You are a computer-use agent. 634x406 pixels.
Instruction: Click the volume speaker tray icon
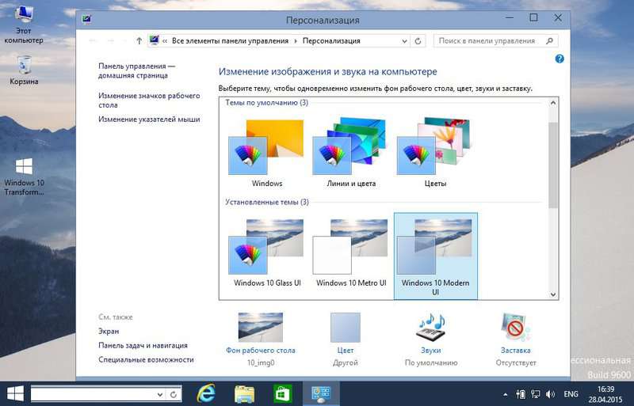click(550, 394)
